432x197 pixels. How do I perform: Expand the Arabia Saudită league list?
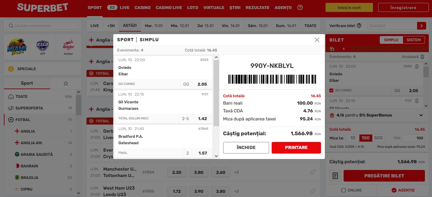pos(40,155)
